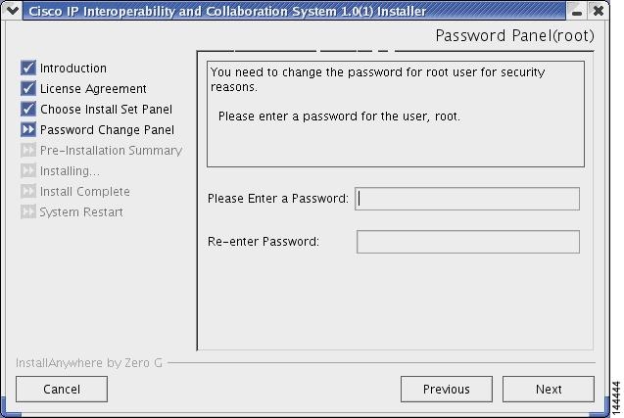Image resolution: width=624 pixels, height=418 pixels.
Task: Click the Install Complete step icon
Action: pos(28,191)
